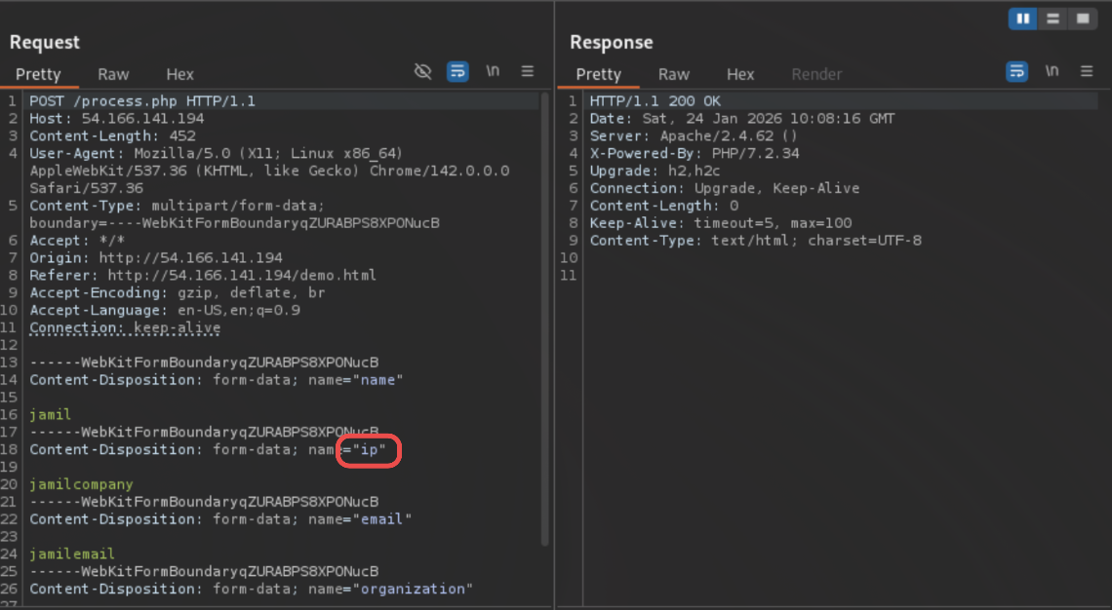1112x610 pixels.
Task: Switch to the top-bottom split layout
Action: coord(1052,19)
